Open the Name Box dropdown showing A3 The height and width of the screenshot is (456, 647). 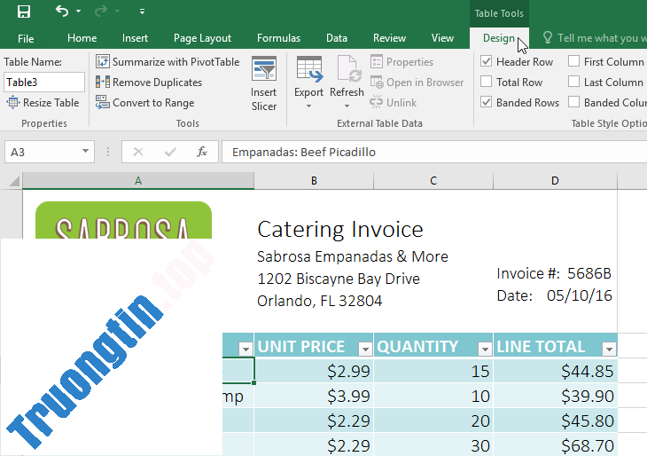[x=85, y=152]
